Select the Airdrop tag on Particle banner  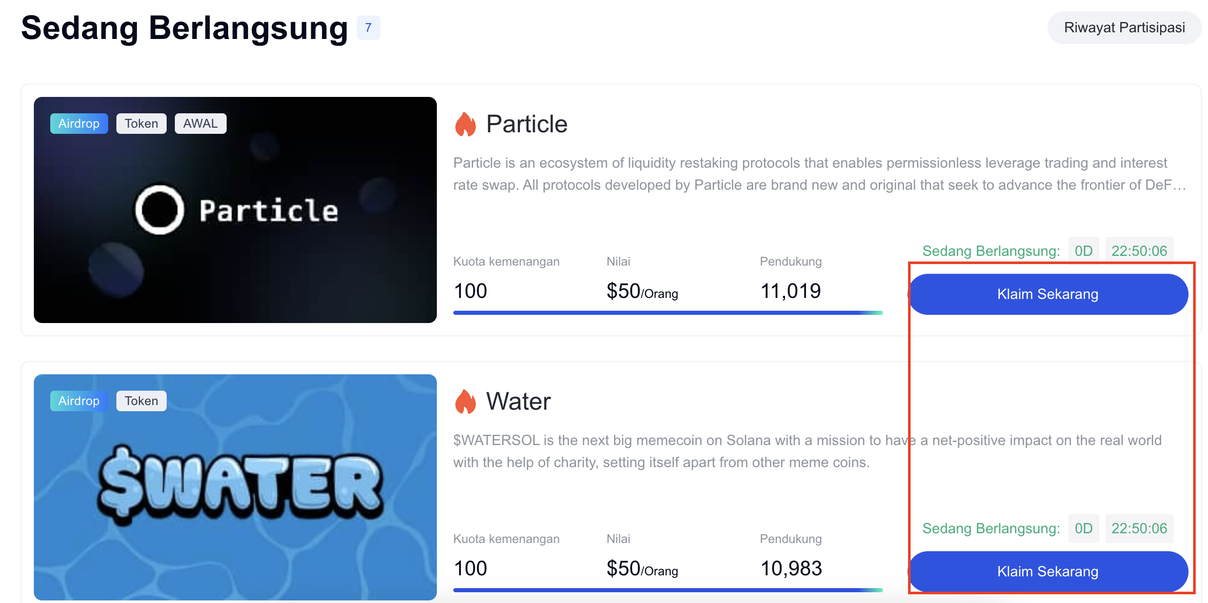pos(79,124)
